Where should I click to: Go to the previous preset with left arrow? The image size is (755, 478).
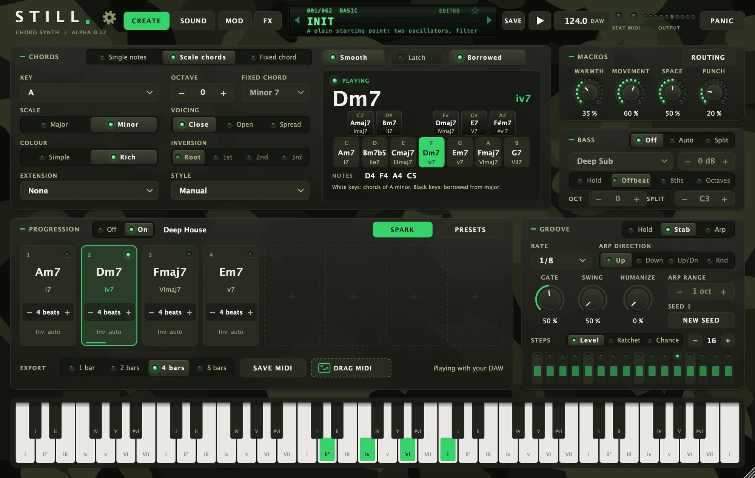click(297, 20)
